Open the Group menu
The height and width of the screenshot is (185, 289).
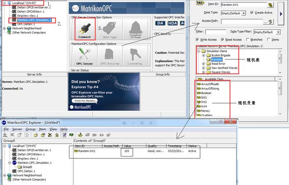click(30, 129)
